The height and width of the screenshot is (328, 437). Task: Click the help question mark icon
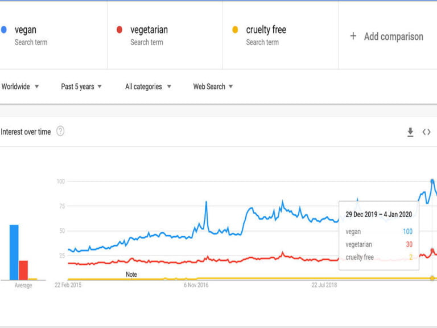click(x=60, y=132)
